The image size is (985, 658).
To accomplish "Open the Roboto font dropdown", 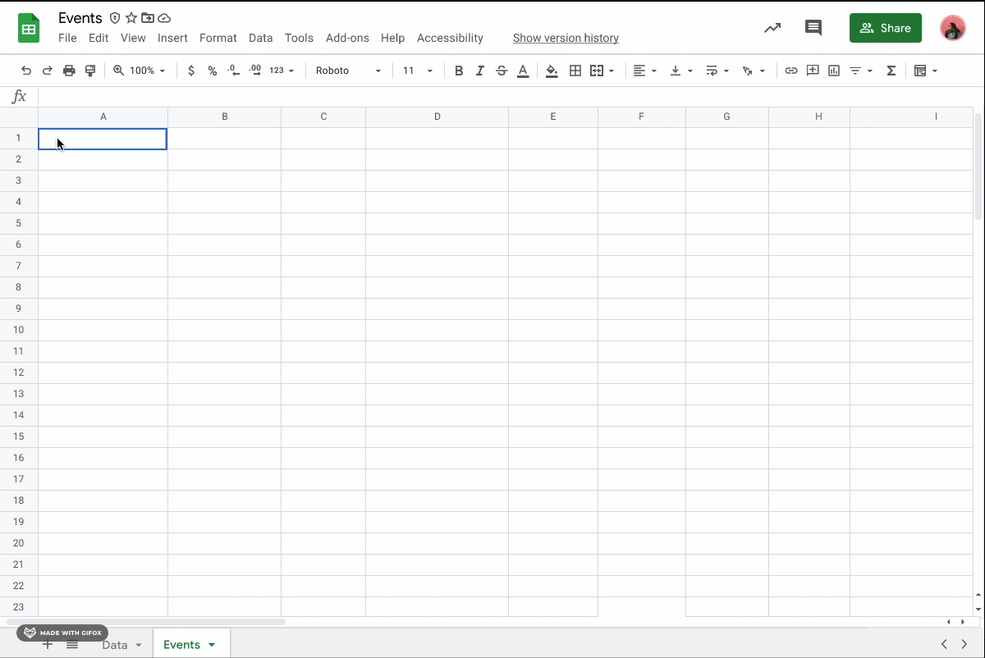I will tap(348, 71).
